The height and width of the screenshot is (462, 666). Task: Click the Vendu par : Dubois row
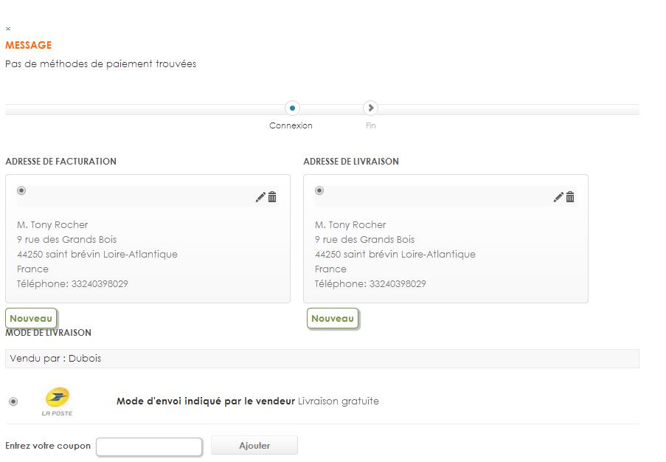coord(322,359)
